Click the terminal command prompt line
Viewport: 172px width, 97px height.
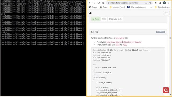click(x=42, y=44)
